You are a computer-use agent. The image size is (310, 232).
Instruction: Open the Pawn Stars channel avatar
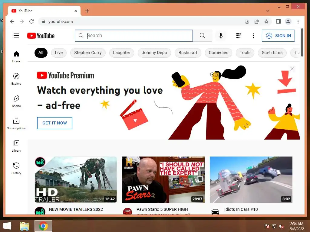click(127, 211)
